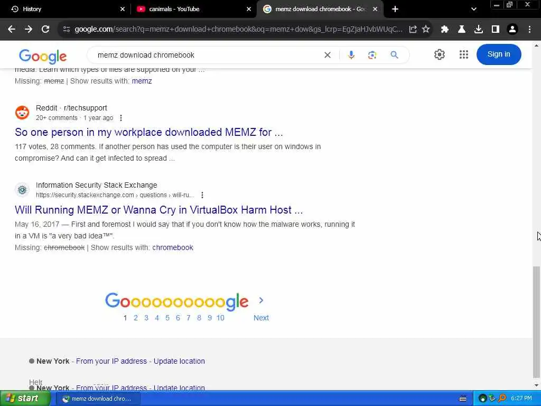Clear the search box with the X
The image size is (541, 406).
(328, 55)
